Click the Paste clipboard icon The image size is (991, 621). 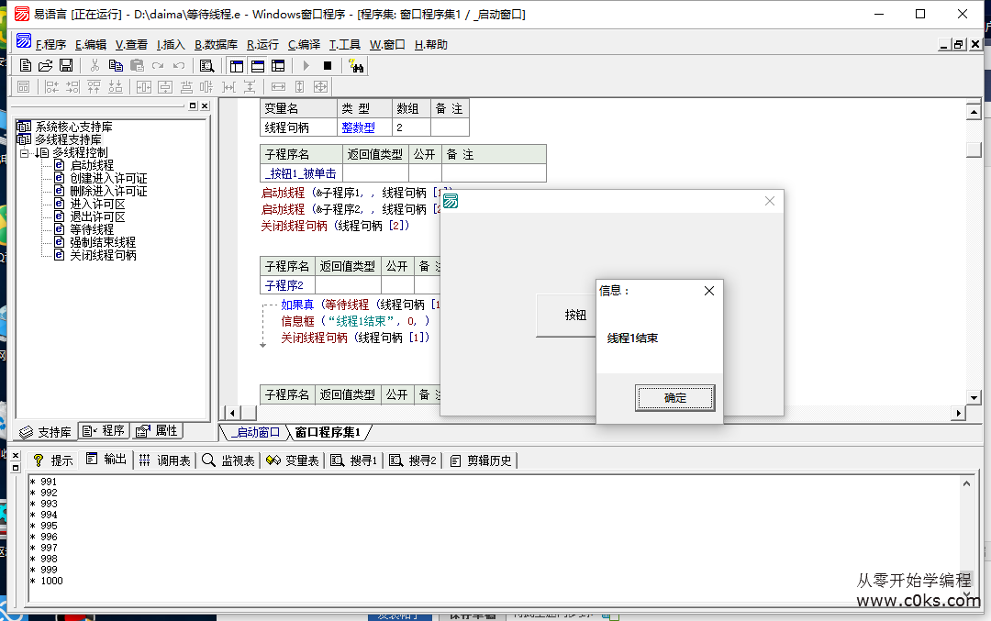(137, 66)
